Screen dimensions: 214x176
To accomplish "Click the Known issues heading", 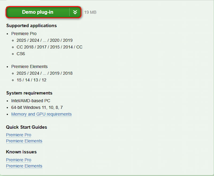I will coord(21,152).
